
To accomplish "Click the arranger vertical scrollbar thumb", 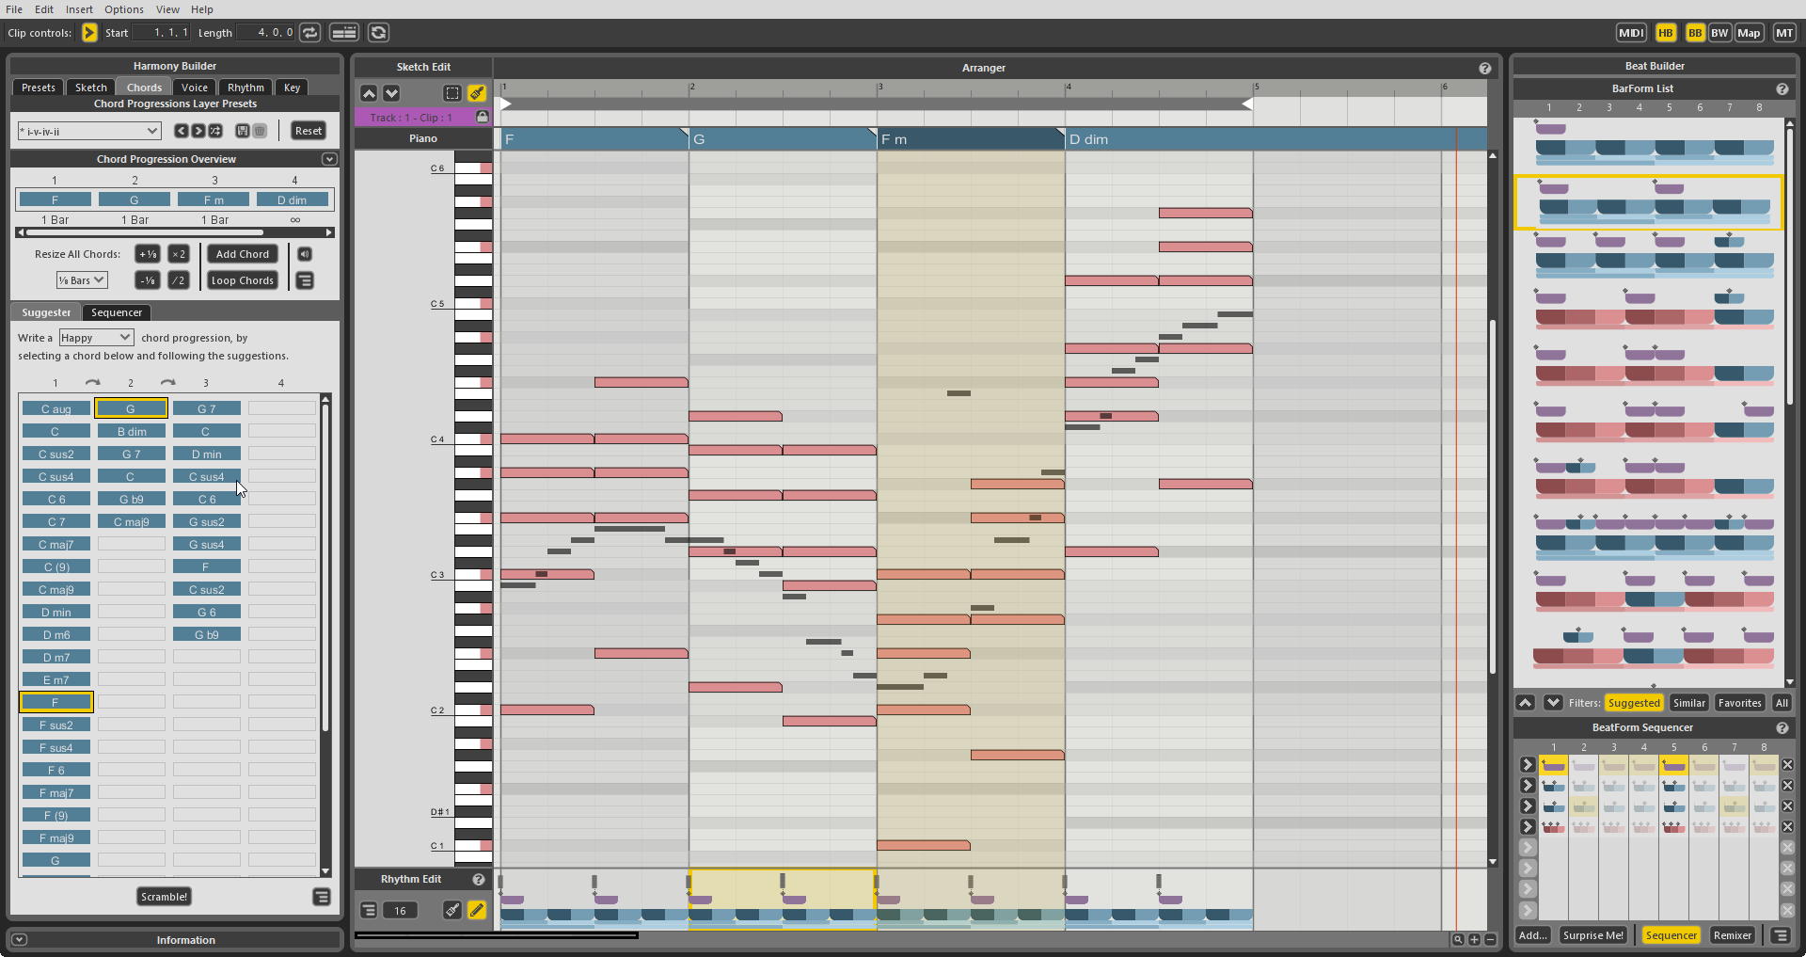I will click(x=1493, y=497).
